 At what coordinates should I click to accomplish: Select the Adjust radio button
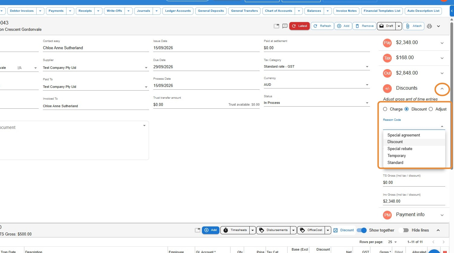pos(431,109)
